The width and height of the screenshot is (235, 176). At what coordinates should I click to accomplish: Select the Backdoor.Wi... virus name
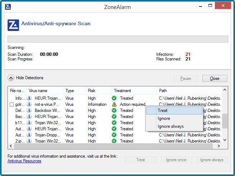point(48,110)
